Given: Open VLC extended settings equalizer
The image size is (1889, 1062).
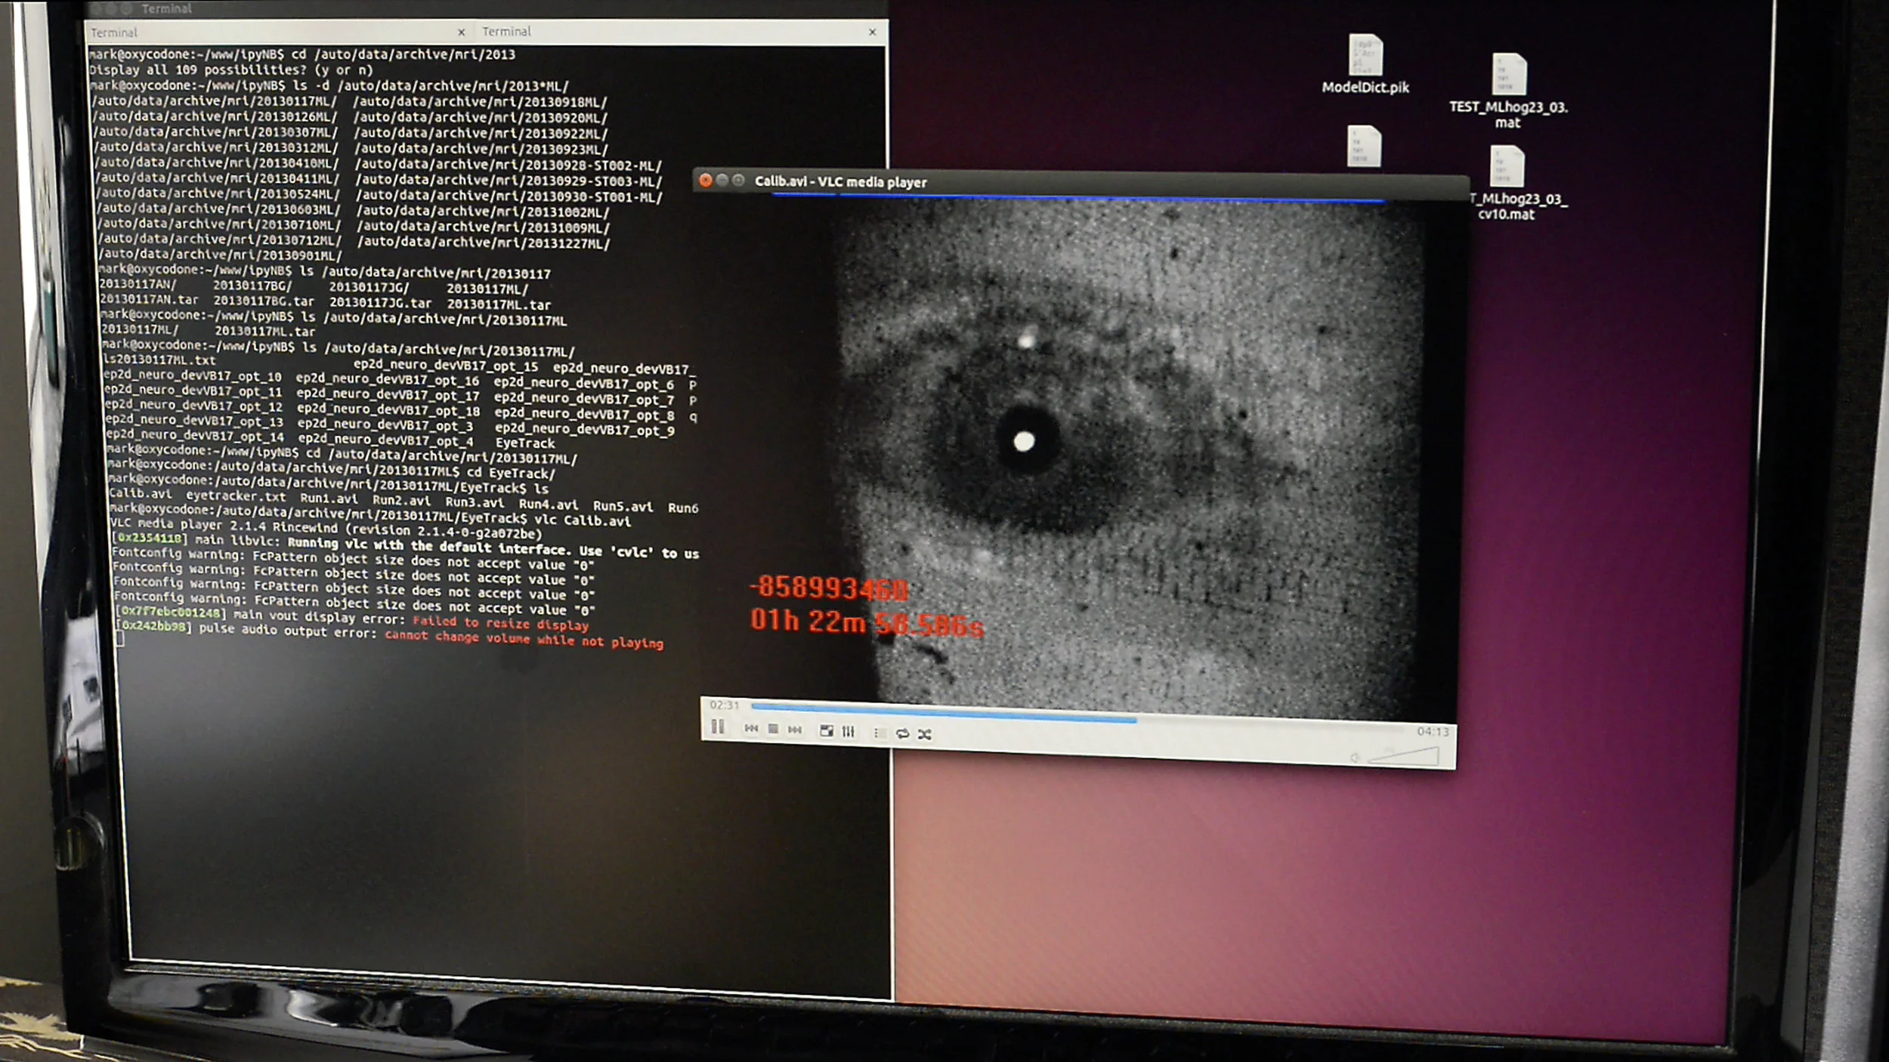Looking at the screenshot, I should (x=849, y=731).
